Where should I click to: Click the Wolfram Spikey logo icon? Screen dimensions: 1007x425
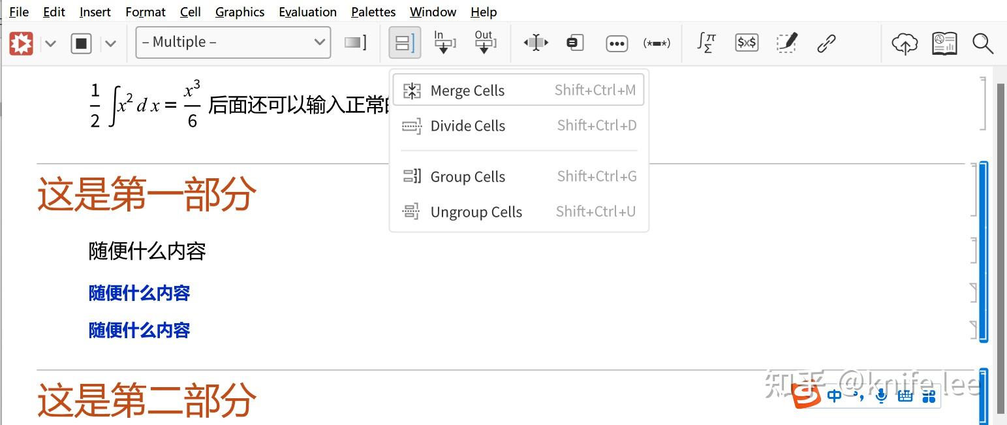(x=20, y=42)
